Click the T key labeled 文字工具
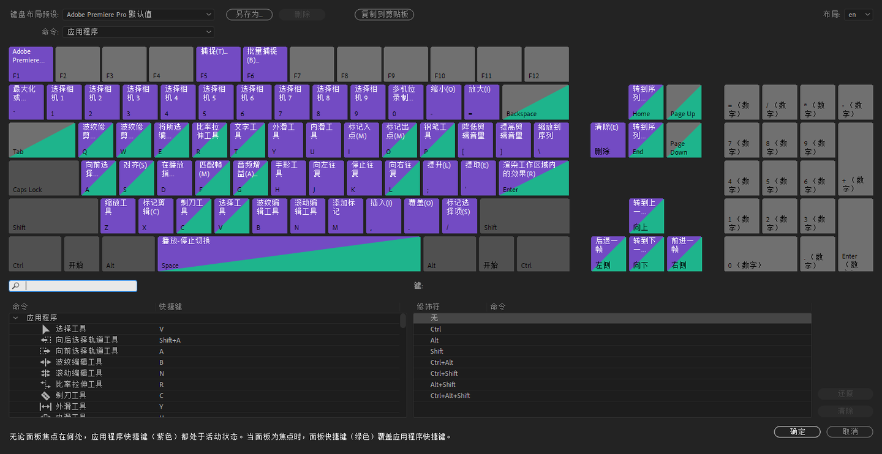882x454 pixels. (247, 140)
